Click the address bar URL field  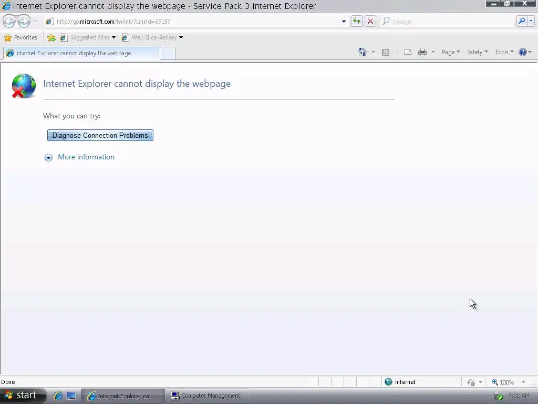pos(195,21)
